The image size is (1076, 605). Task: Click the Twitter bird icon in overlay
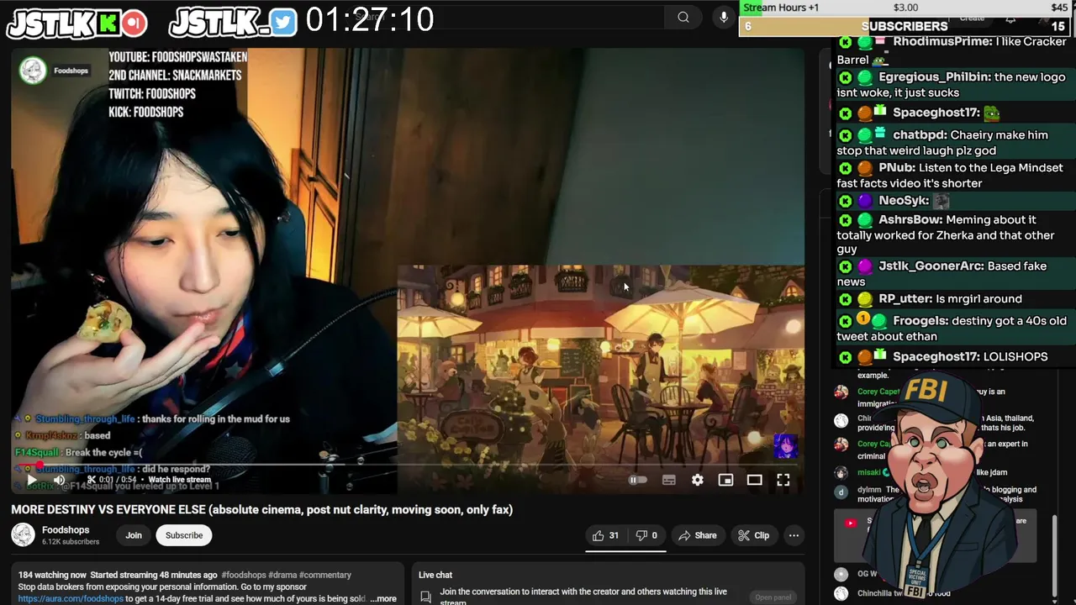(x=283, y=23)
